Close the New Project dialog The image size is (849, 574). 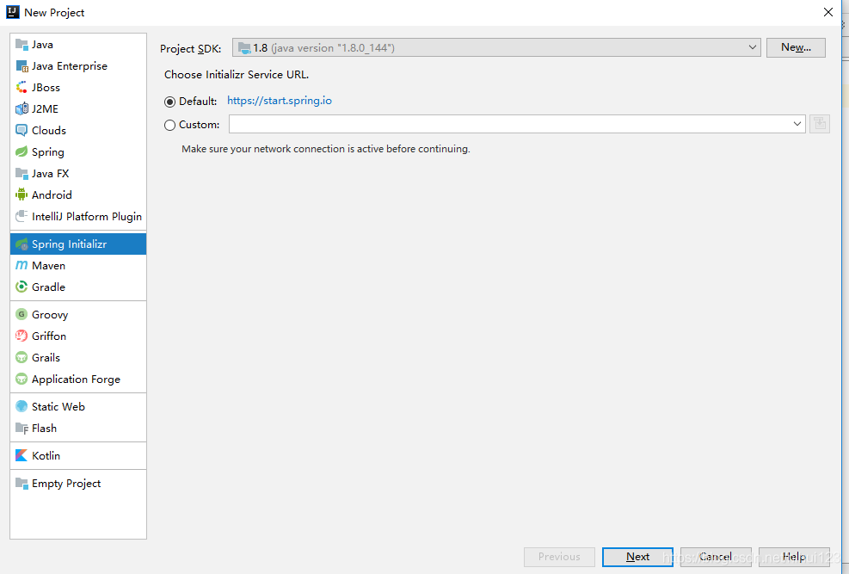click(827, 12)
